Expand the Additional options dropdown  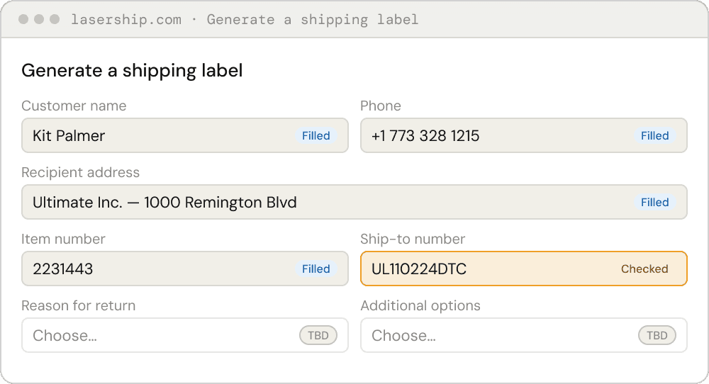(496, 335)
